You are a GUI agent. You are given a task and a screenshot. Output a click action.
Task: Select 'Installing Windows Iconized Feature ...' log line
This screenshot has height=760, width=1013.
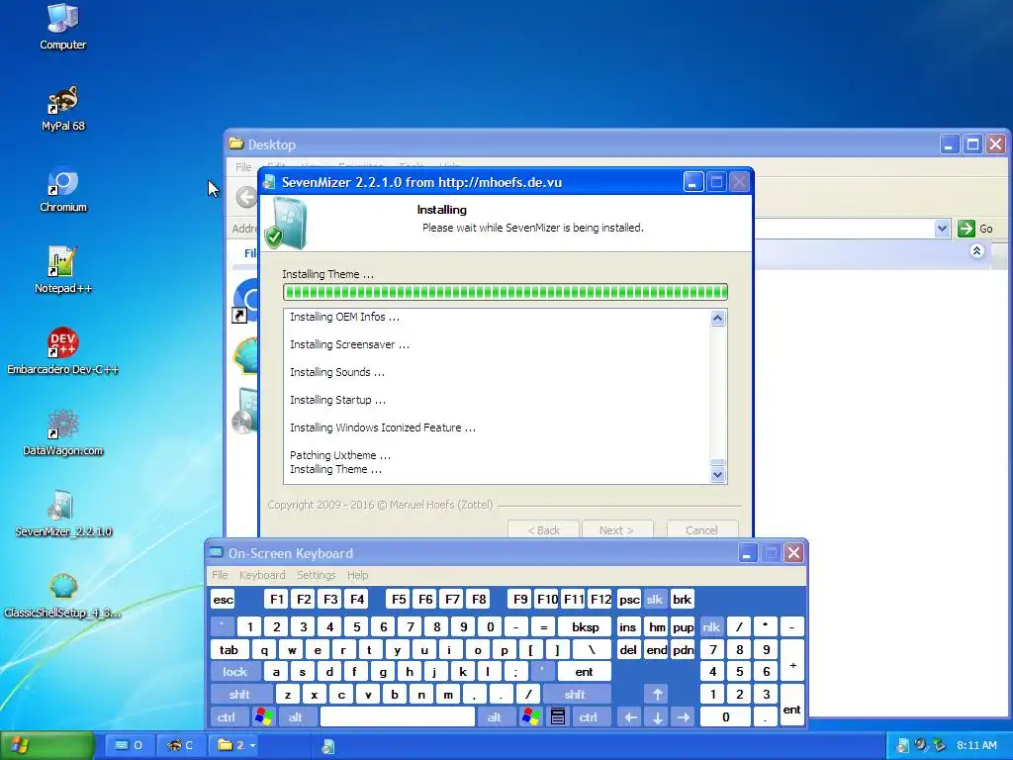click(383, 427)
